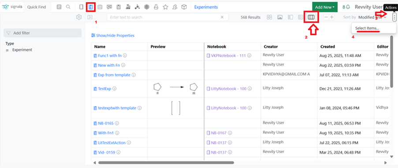Screen dimensions: 398x168
Task: Open the hexagon nut icon in toolbar
Action: (146, 7)
